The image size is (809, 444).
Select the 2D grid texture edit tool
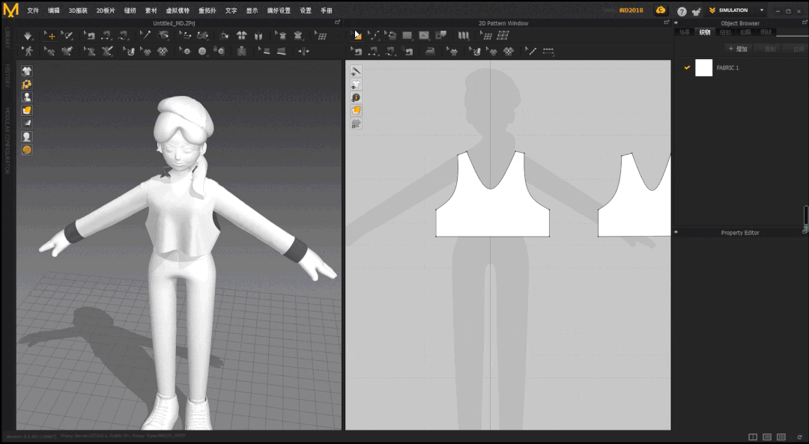click(x=486, y=36)
